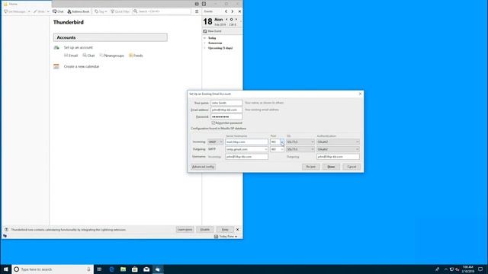The image size is (488, 274).
Task: Click the Get Messages toolbar button
Action: click(15, 11)
